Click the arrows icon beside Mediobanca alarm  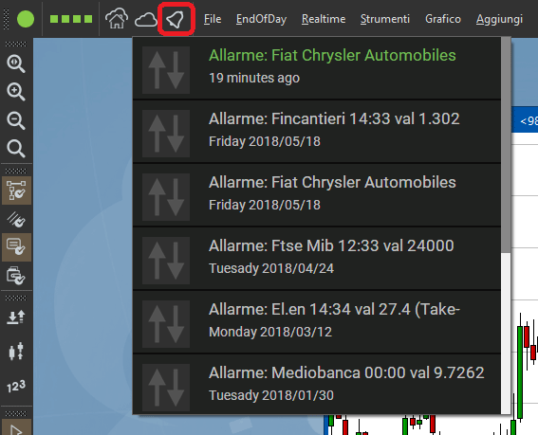click(x=166, y=388)
